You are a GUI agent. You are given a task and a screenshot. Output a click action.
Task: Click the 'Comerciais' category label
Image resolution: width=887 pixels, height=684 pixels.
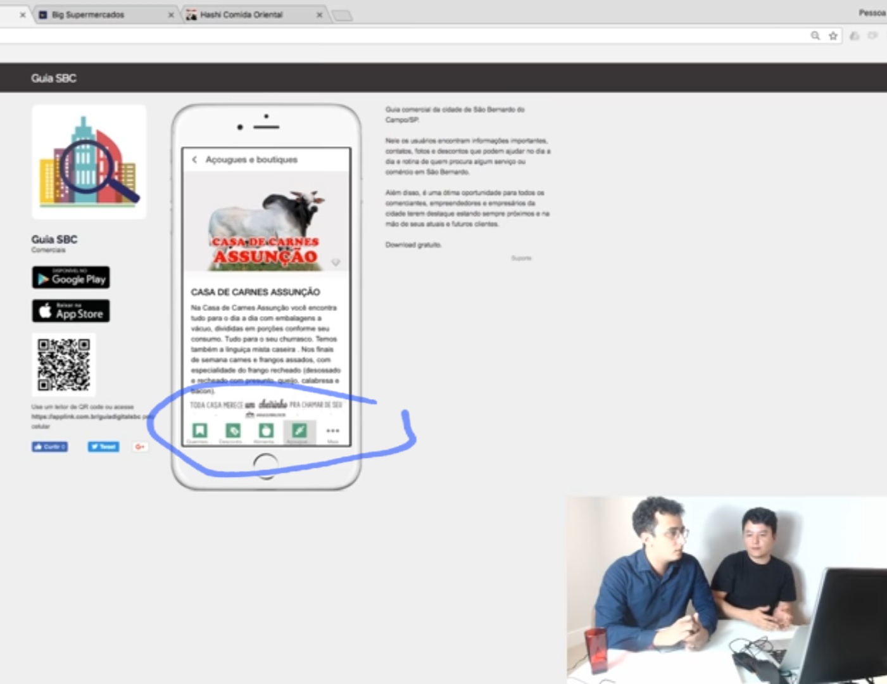(x=48, y=250)
